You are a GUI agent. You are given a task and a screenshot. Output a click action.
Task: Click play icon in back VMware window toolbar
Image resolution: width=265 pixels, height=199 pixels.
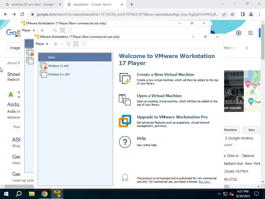(42, 30)
